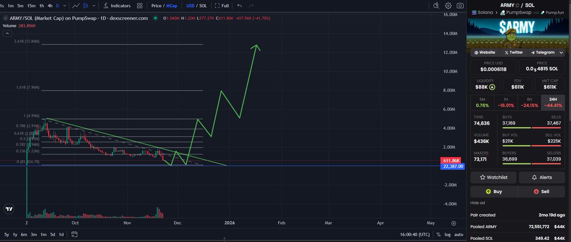Select candlestick chart style

coord(86,6)
